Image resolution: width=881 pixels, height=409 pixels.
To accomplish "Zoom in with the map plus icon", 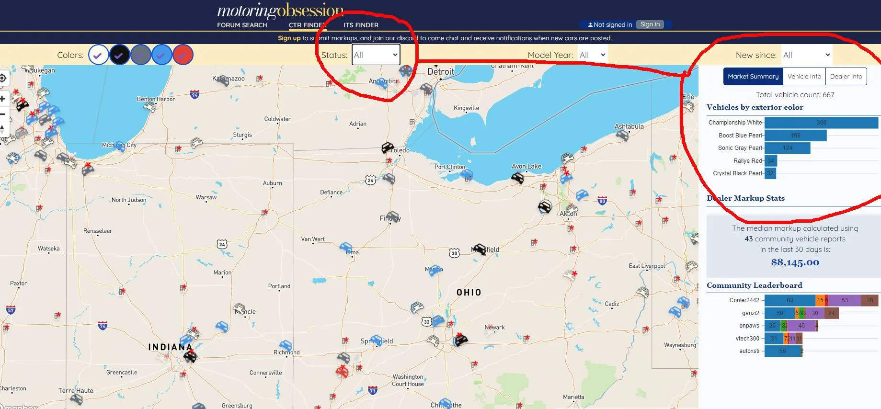I will coord(2,99).
